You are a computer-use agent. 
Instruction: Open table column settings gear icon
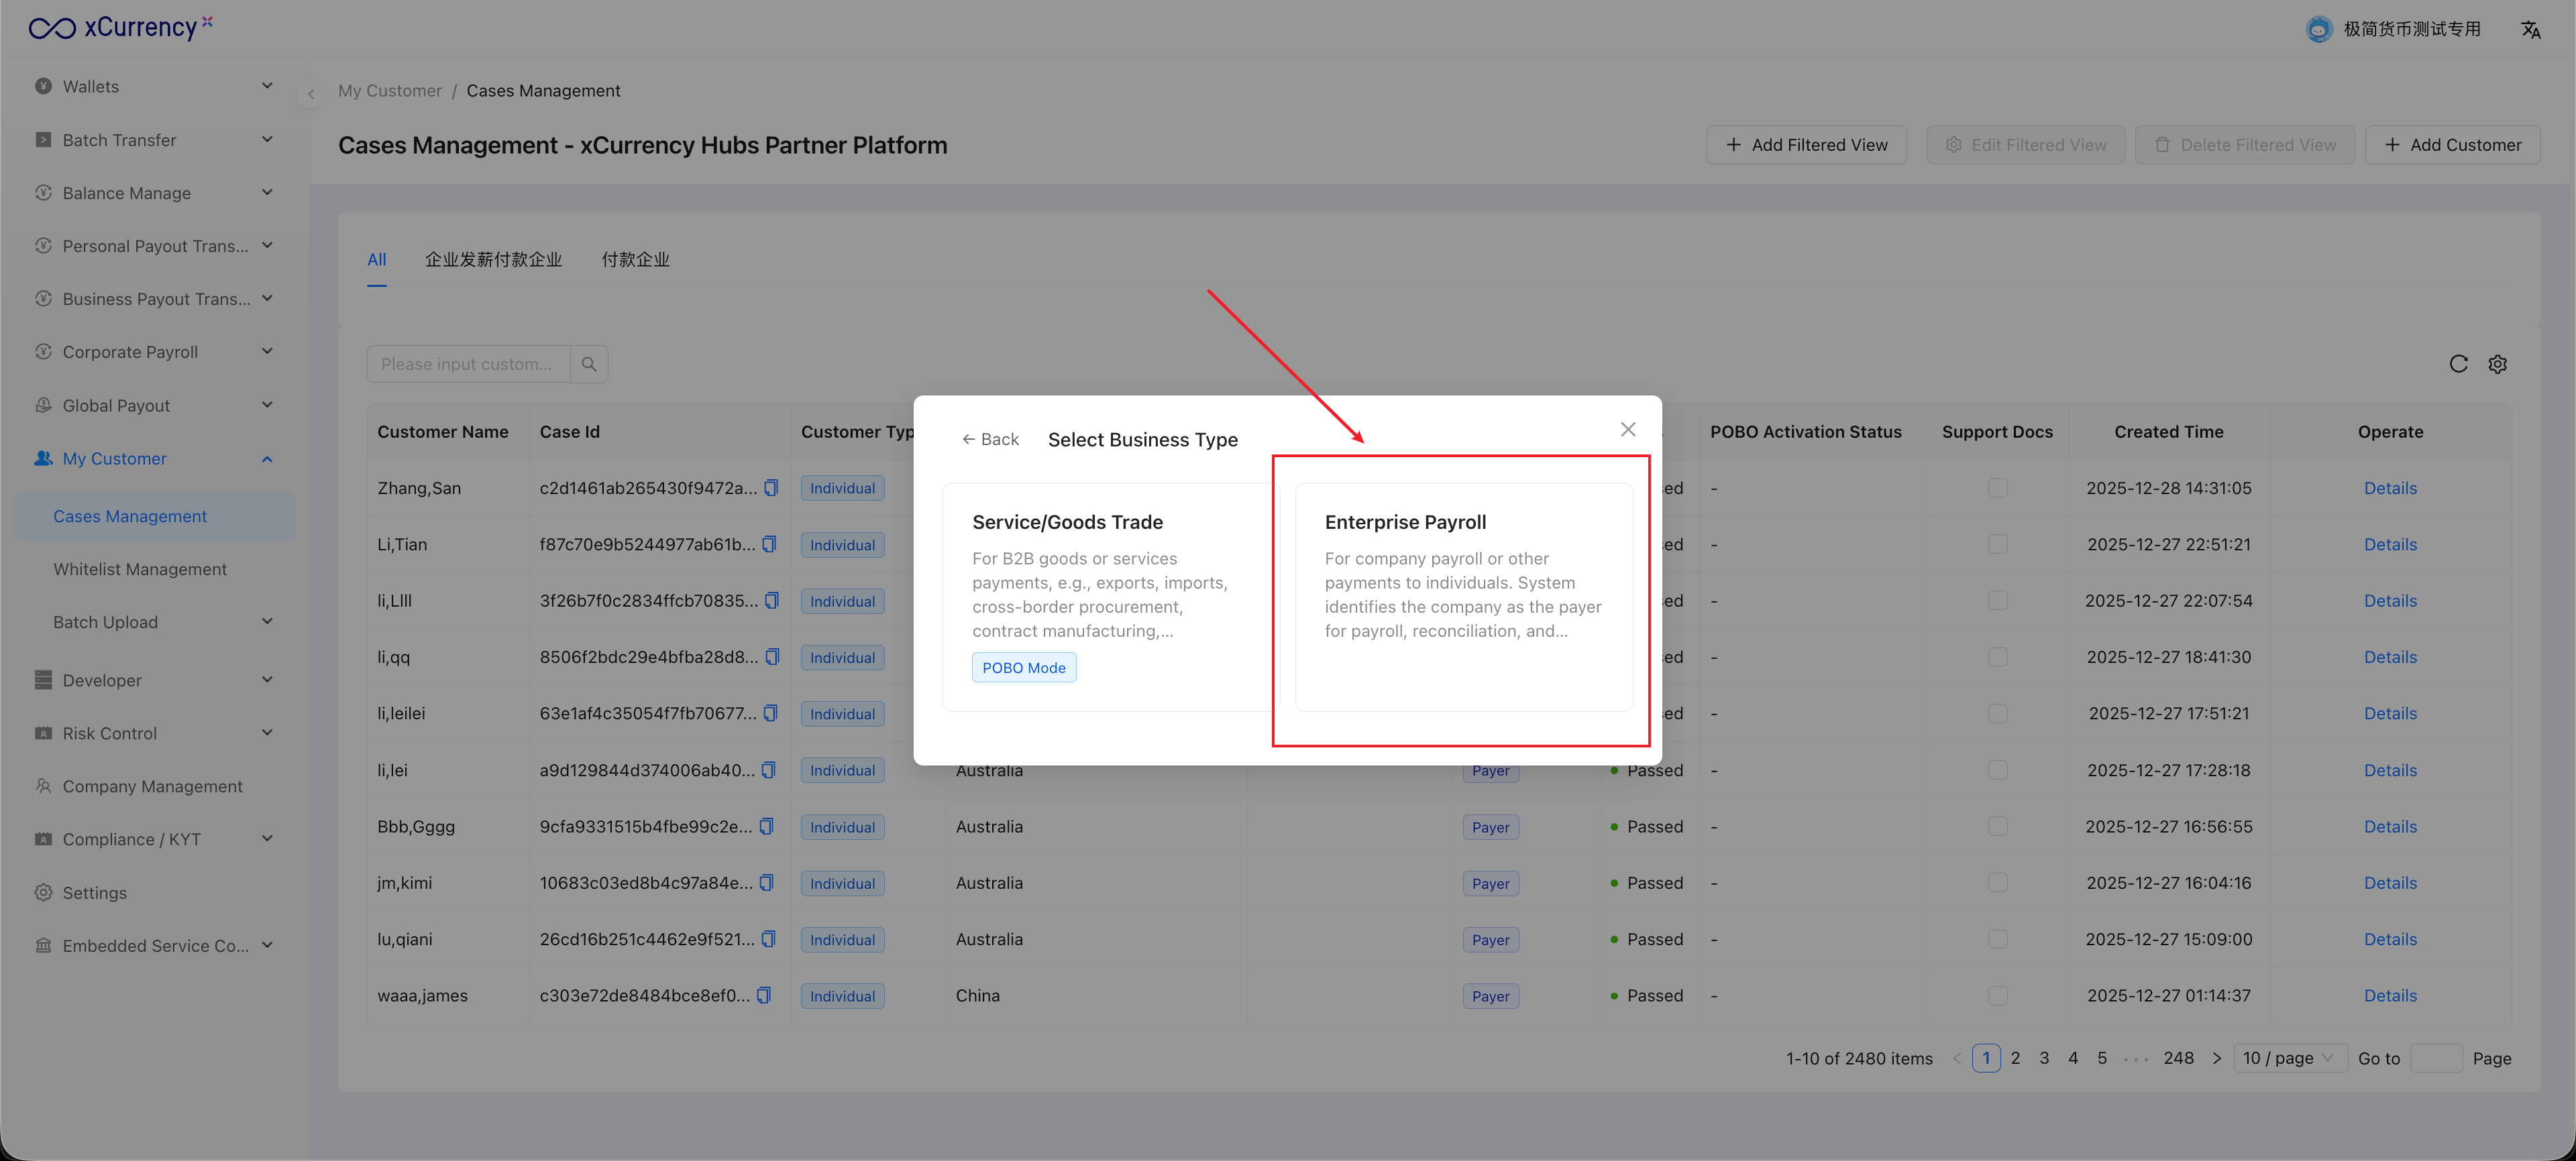click(x=2497, y=364)
